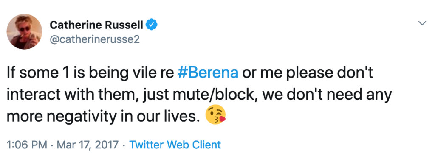Screen dimensions: 435x162
Task: Click the 1:06 PM timestamp
Action: [x=26, y=145]
